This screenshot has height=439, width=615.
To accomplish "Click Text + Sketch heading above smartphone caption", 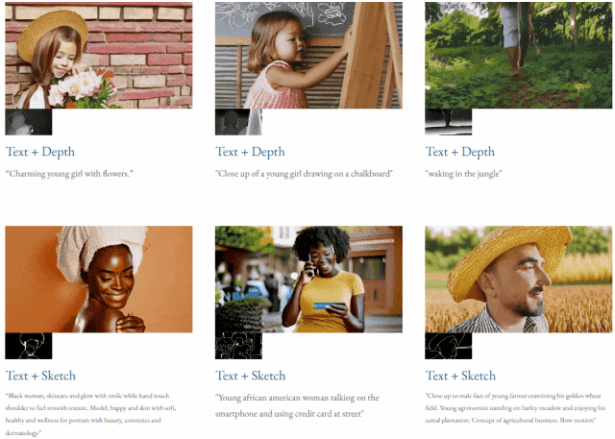I will pyautogui.click(x=251, y=376).
